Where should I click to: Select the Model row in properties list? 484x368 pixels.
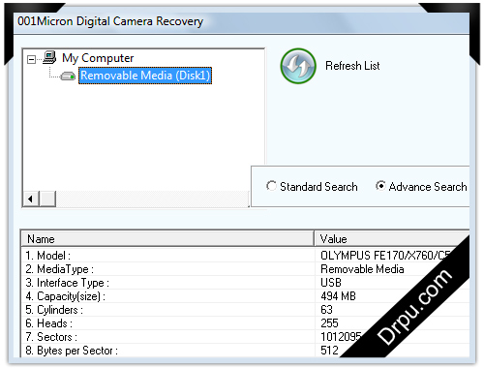(x=245, y=256)
